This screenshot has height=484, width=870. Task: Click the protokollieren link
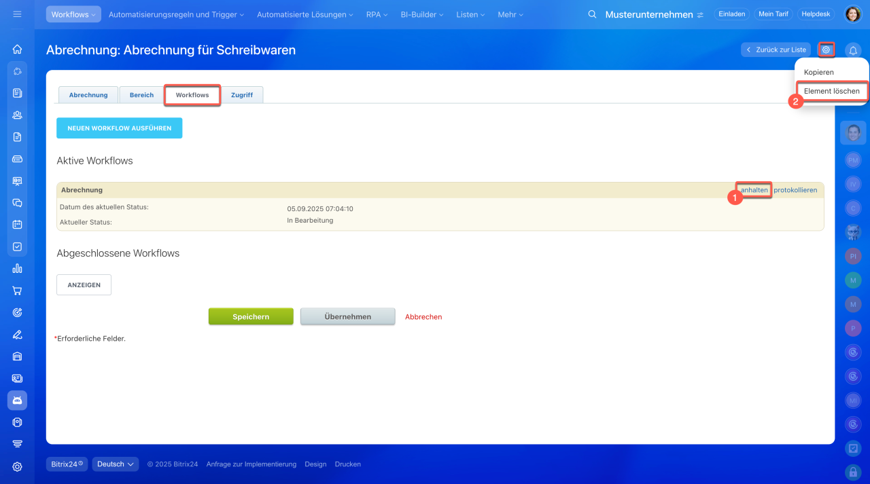coord(795,190)
